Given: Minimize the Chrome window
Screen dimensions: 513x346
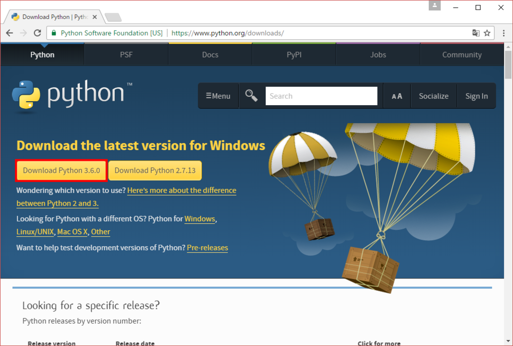Looking at the screenshot, I should [x=455, y=8].
